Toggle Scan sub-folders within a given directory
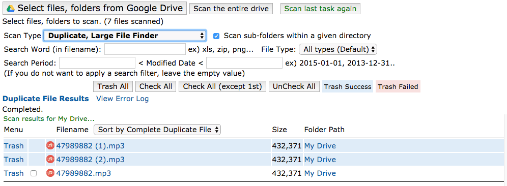 point(216,36)
